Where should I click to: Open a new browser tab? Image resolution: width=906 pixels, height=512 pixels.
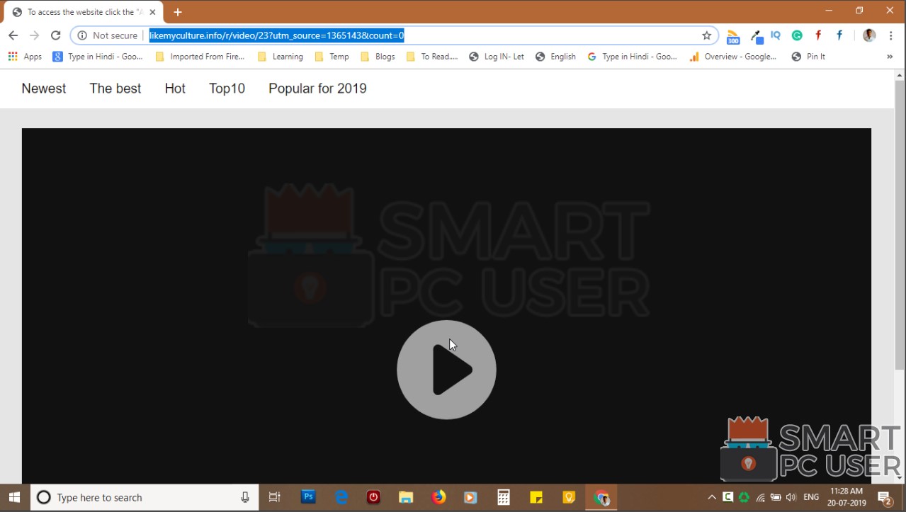[x=178, y=12]
